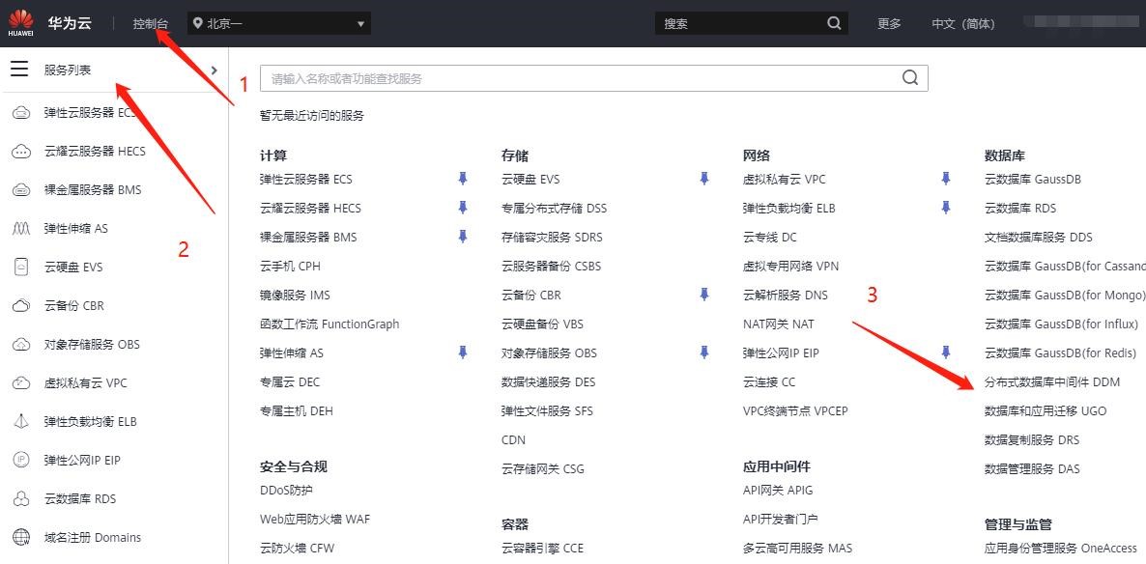Unpin 弹性云服务器 ECS in 计算 list
This screenshot has height=564, width=1146.
(x=462, y=179)
